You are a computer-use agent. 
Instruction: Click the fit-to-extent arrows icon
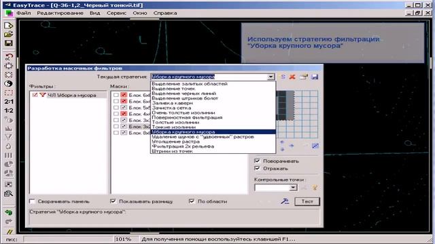[9, 75]
